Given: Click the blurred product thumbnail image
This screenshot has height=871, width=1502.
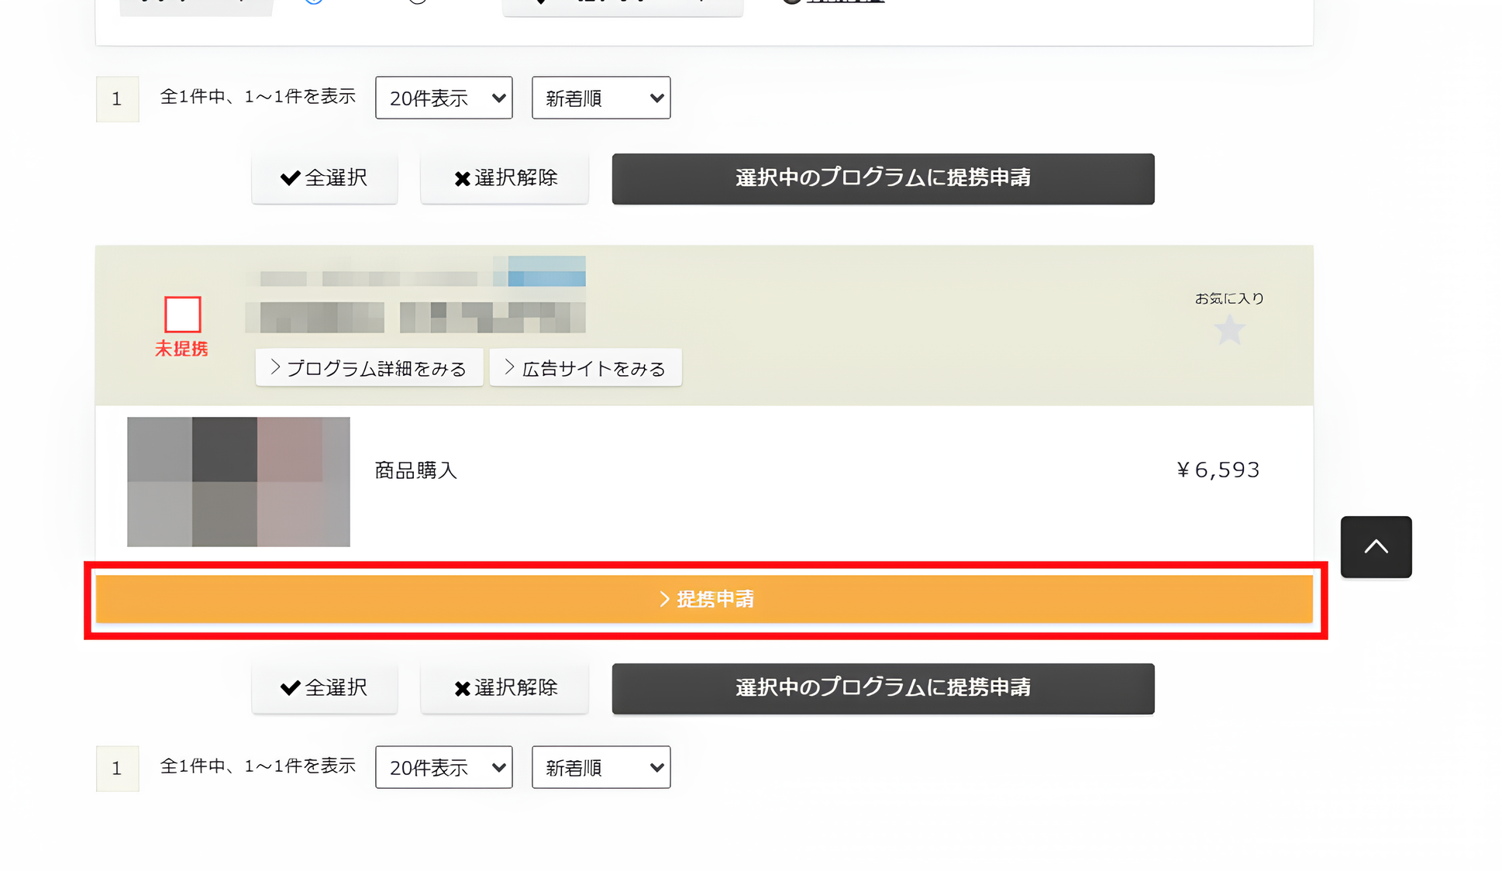Looking at the screenshot, I should pos(238,482).
